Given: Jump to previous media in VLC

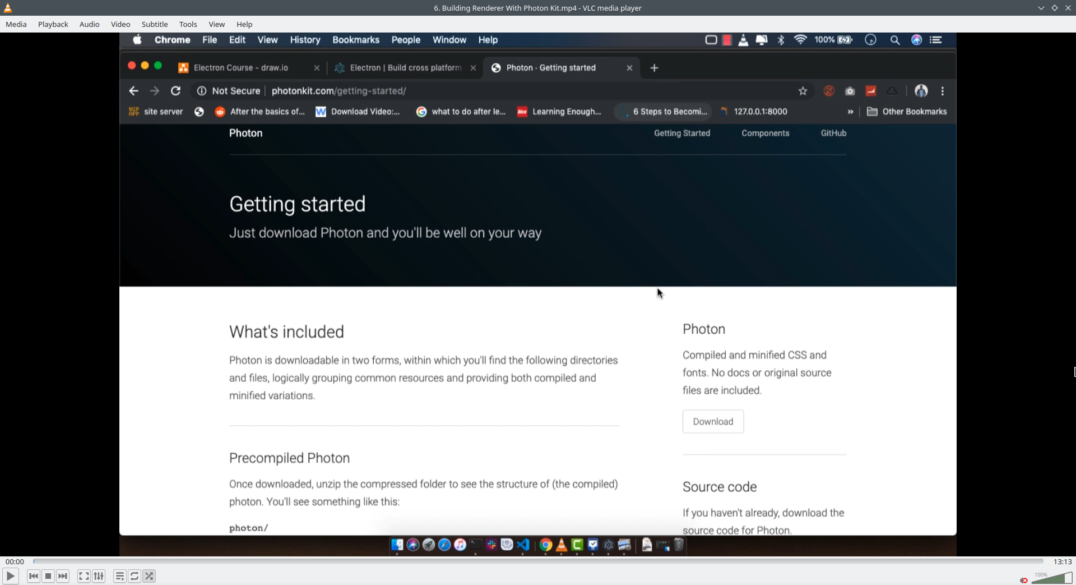Looking at the screenshot, I should [x=34, y=576].
